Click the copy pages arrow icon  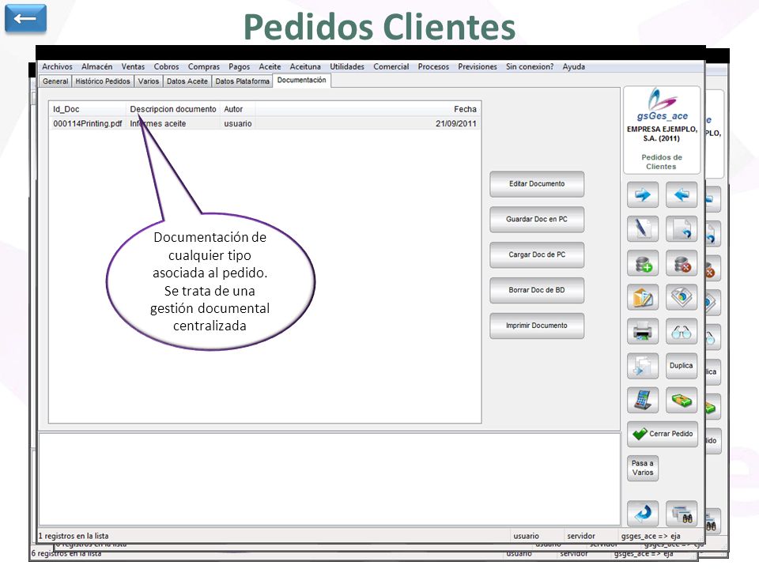tap(642, 366)
